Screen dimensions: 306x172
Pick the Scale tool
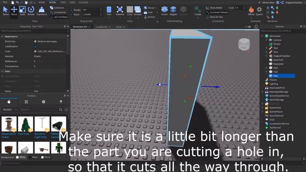click(22, 11)
